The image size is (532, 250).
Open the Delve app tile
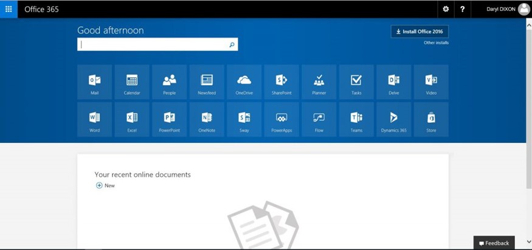pyautogui.click(x=394, y=82)
